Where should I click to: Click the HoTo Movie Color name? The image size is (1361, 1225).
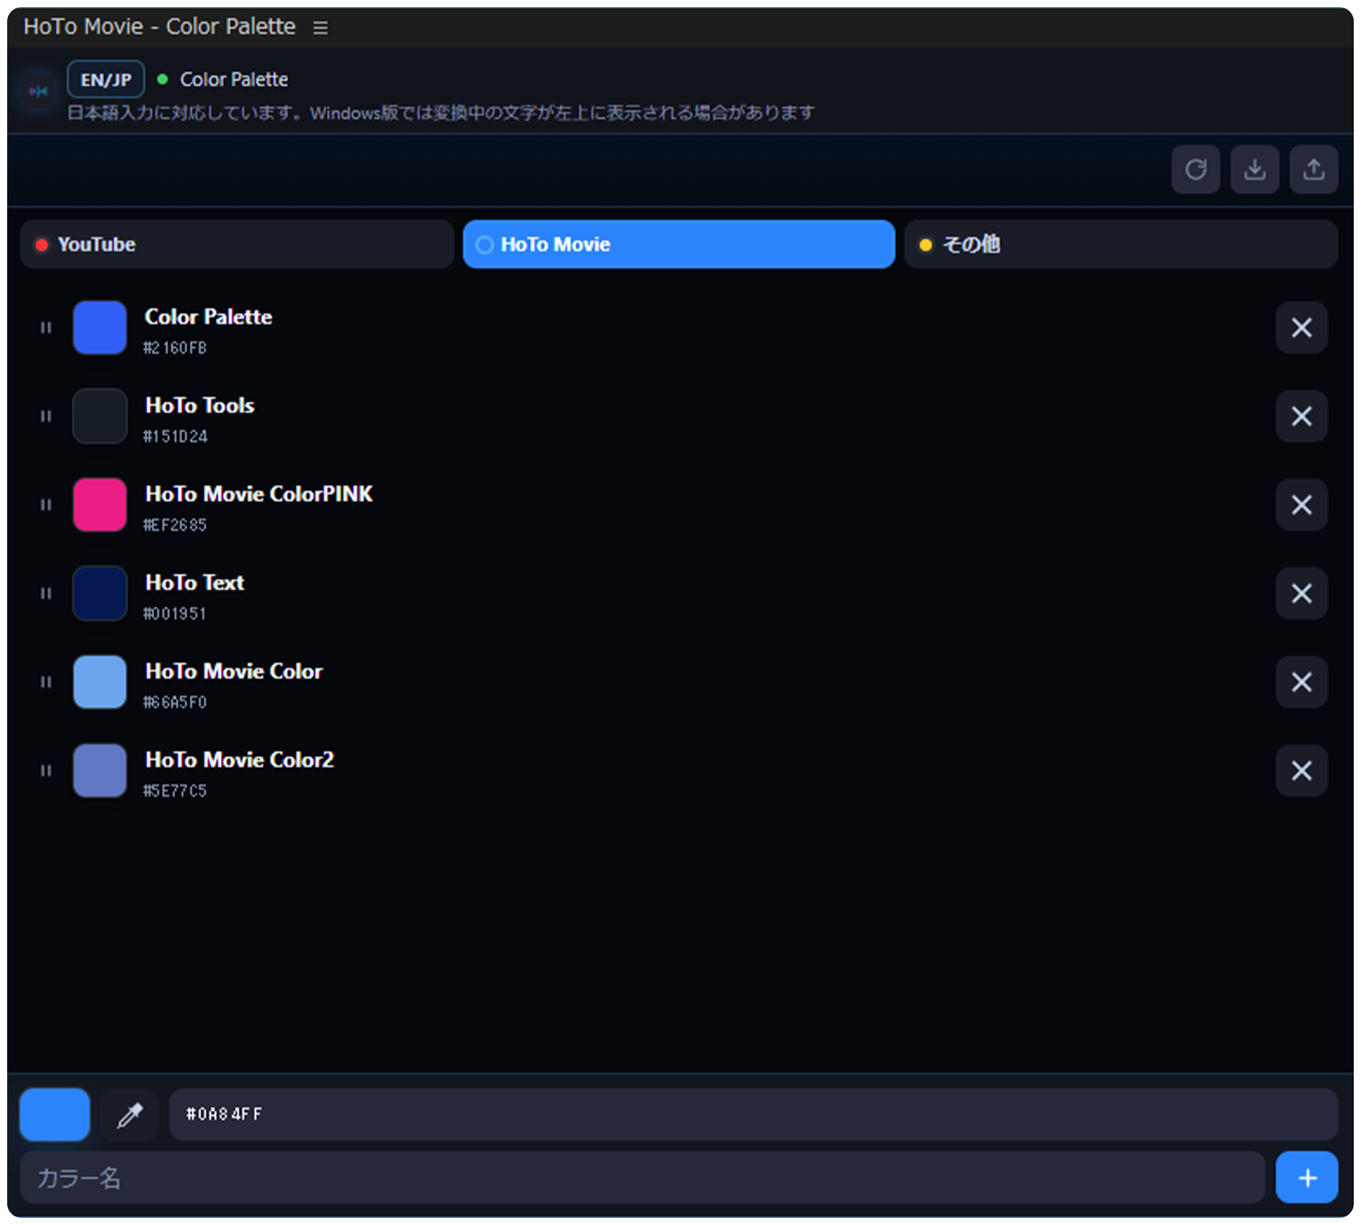[234, 672]
